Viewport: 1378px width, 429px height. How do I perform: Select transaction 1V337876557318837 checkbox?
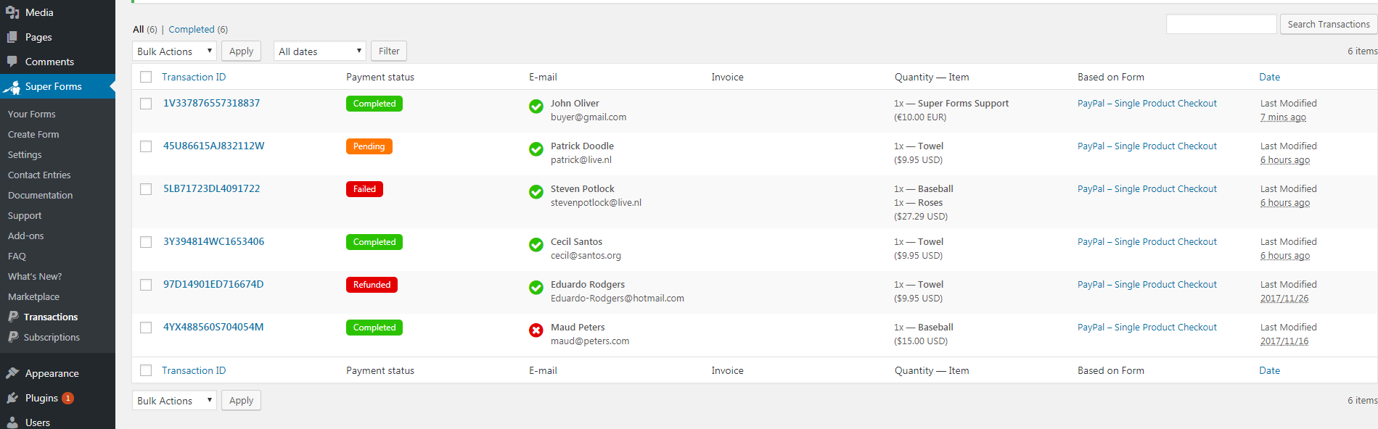click(146, 104)
